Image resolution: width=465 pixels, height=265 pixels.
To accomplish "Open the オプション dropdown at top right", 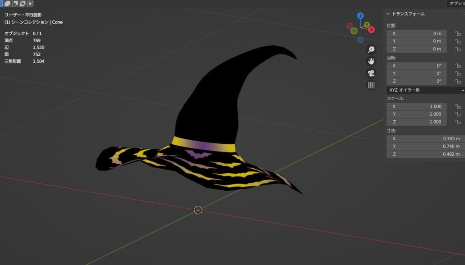I will 456,3.
